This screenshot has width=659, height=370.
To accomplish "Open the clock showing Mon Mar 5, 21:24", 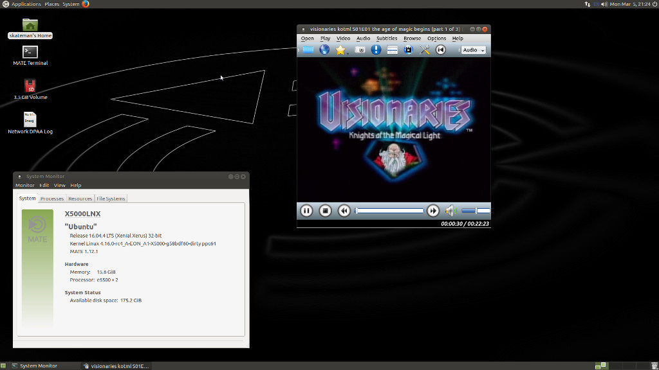I will pos(630,4).
